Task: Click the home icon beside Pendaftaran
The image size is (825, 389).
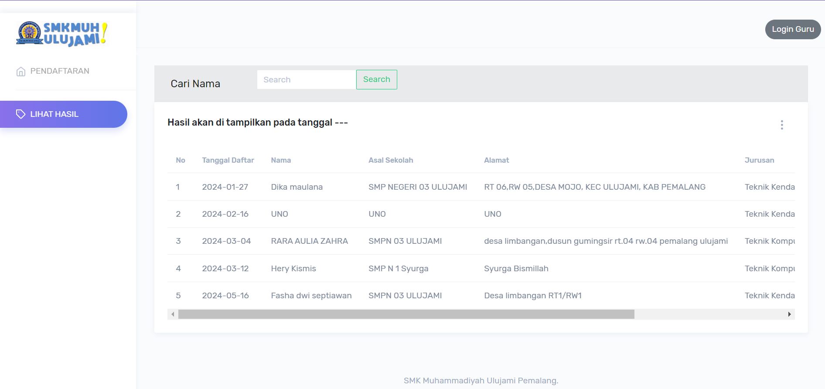Action: point(21,72)
